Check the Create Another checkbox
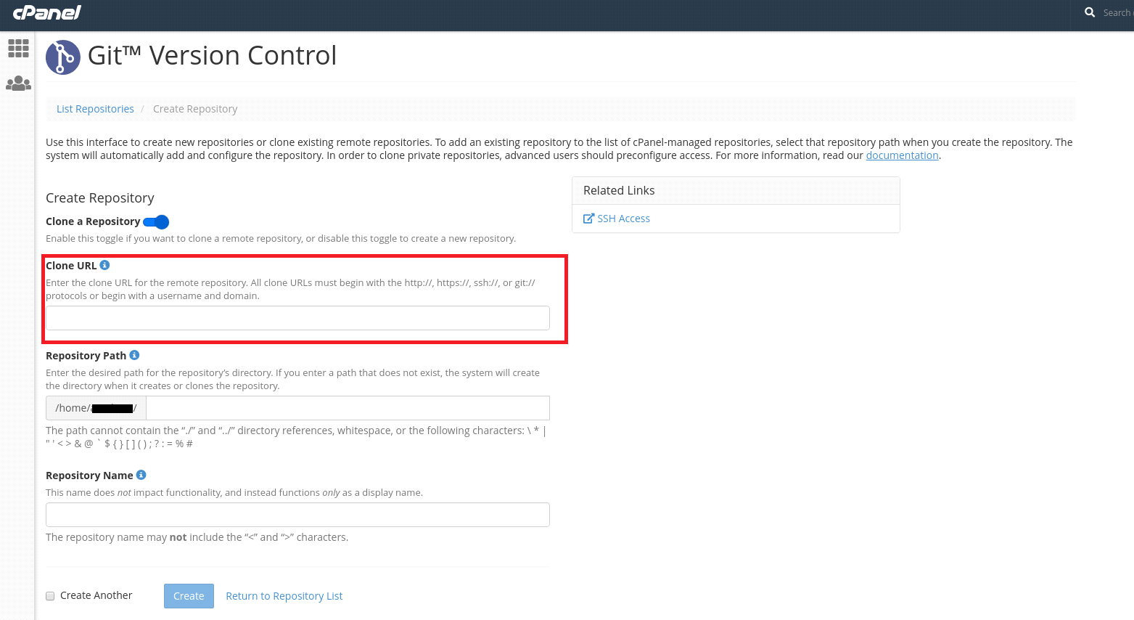This screenshot has width=1134, height=620. 49,595
